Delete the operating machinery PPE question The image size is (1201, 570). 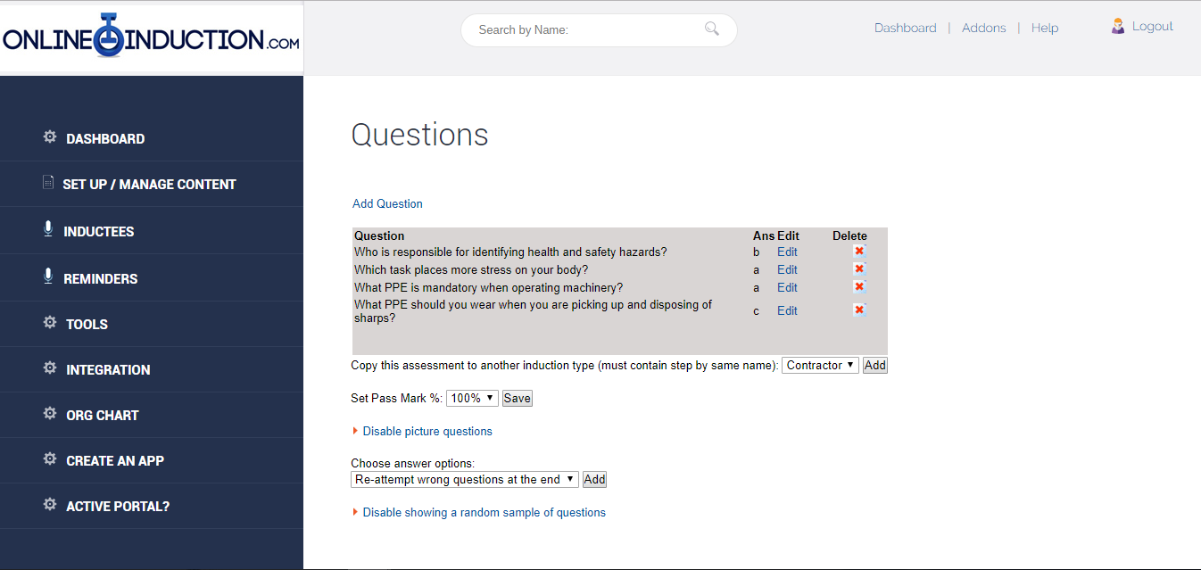(858, 287)
